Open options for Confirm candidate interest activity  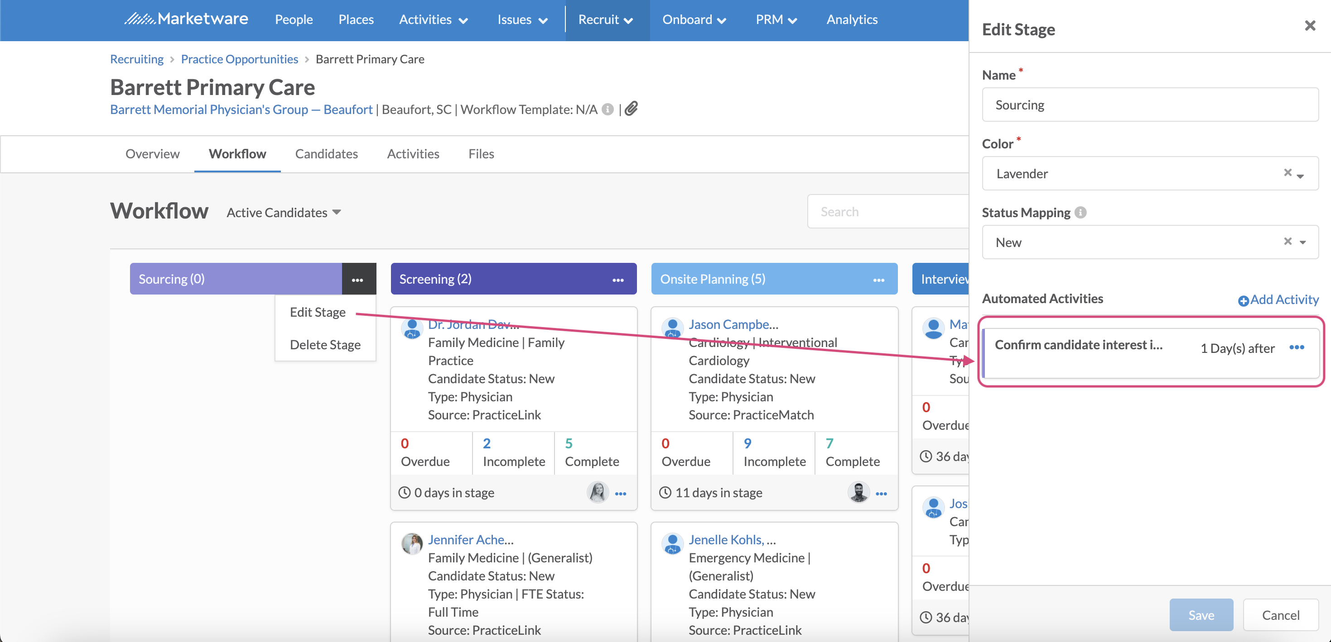coord(1297,347)
